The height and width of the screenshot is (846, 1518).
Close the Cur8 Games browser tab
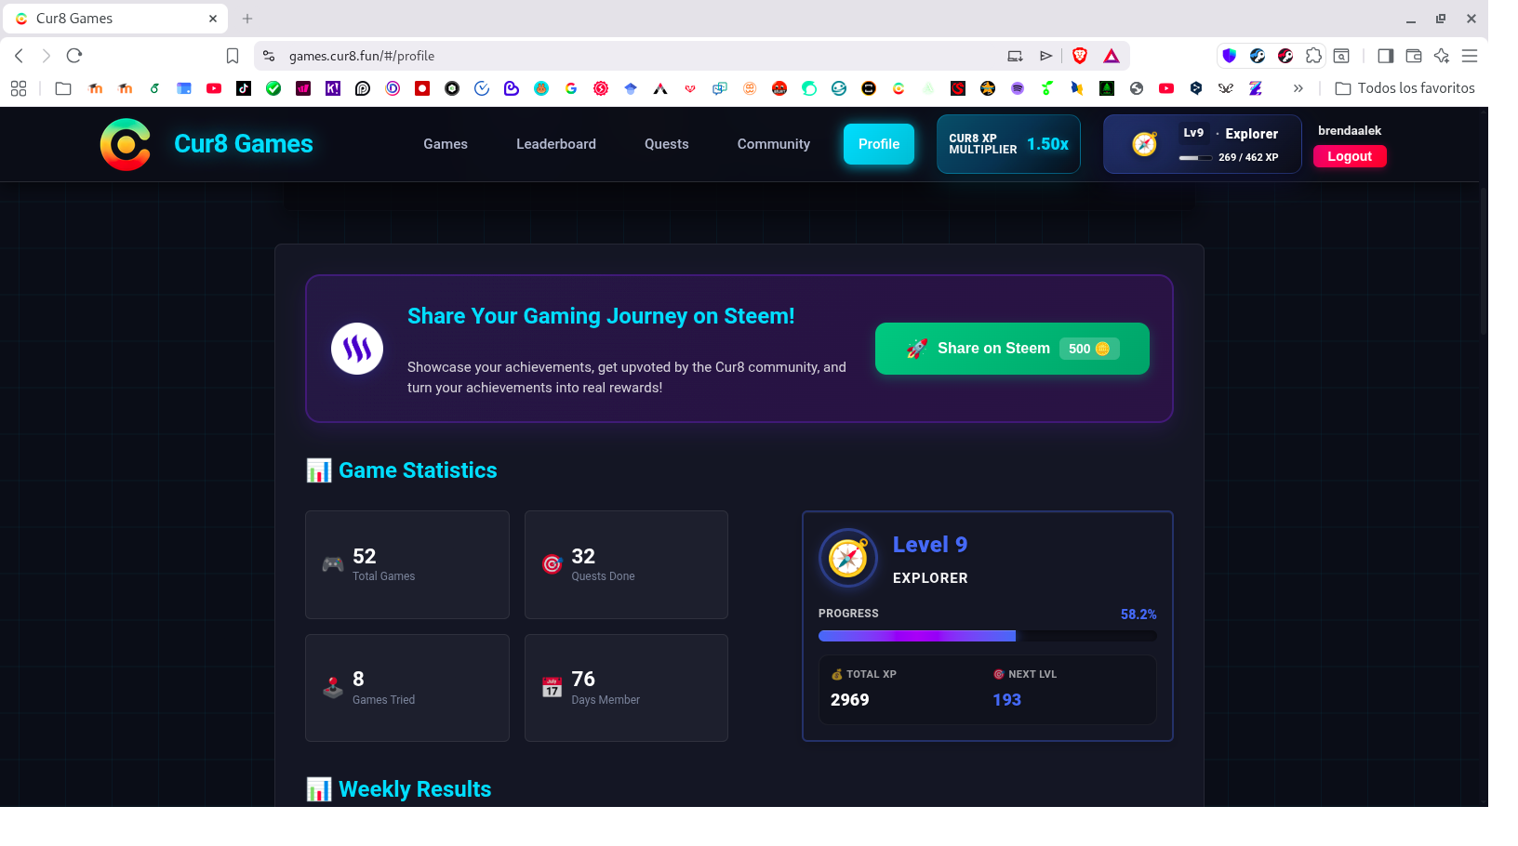coord(213,19)
